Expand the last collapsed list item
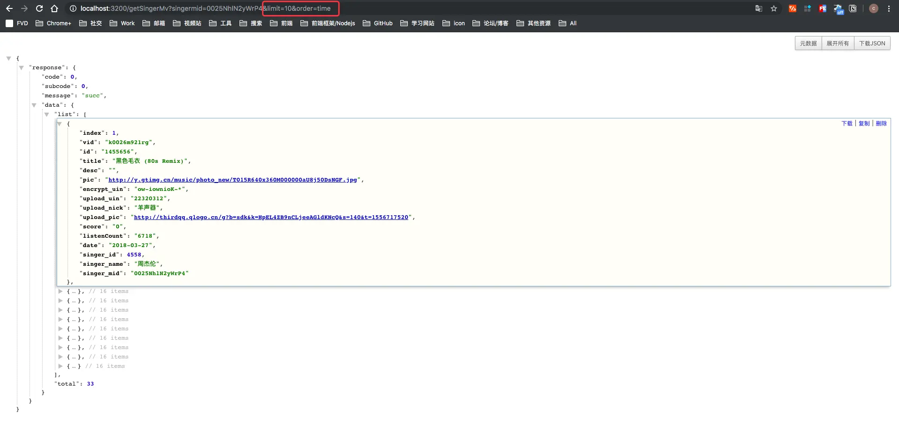899x438 pixels. point(60,366)
